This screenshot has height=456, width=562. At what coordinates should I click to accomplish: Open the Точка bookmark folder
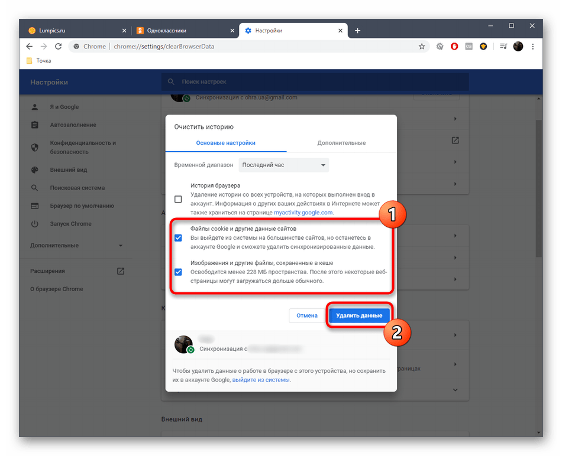(38, 61)
